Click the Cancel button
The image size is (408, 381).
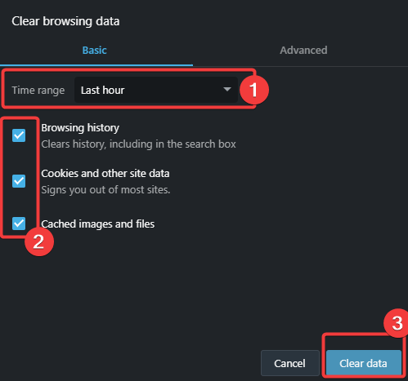(x=289, y=363)
